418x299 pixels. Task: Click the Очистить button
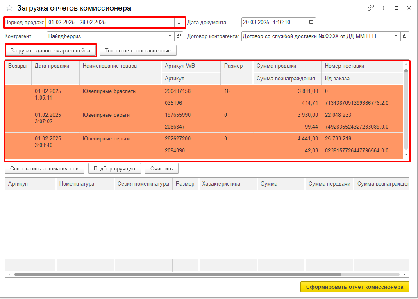click(x=161, y=168)
